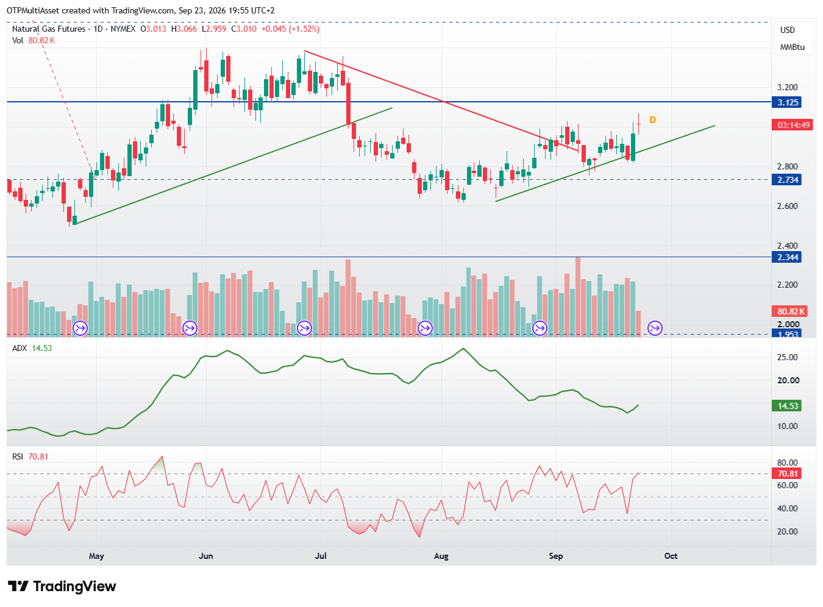Click the 2.344 price tag
Image resolution: width=823 pixels, height=607 pixels.
(x=788, y=257)
